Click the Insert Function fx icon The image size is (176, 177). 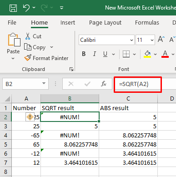[104, 84]
